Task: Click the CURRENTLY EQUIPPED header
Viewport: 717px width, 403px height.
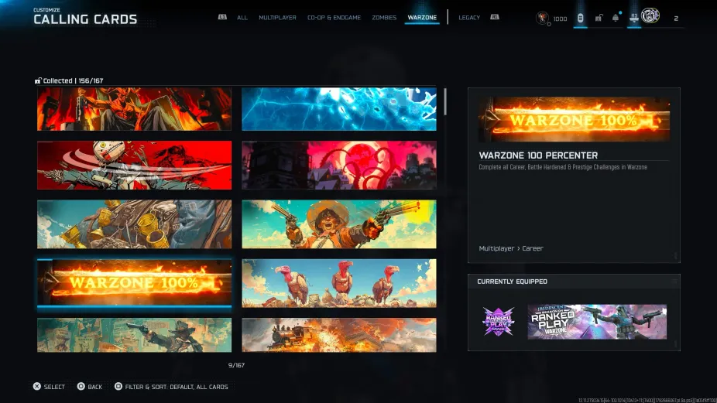Action: 512,282
